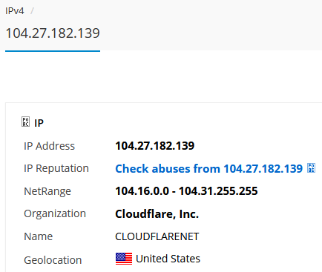
Task: Click the United States geolocation text
Action: 168,259
